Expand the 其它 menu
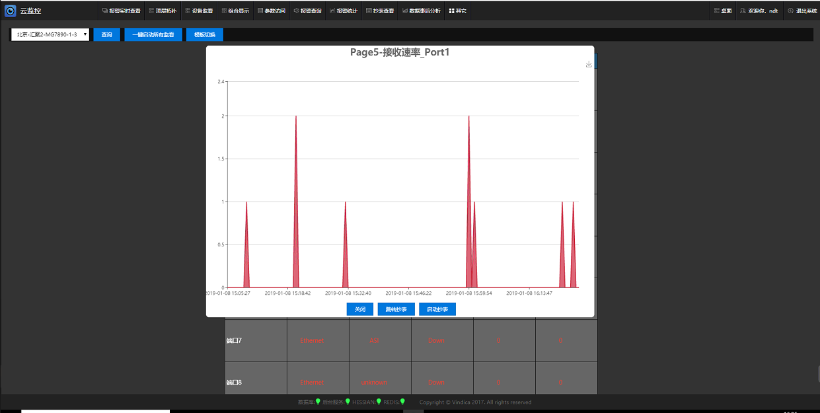The image size is (820, 413). tap(457, 11)
